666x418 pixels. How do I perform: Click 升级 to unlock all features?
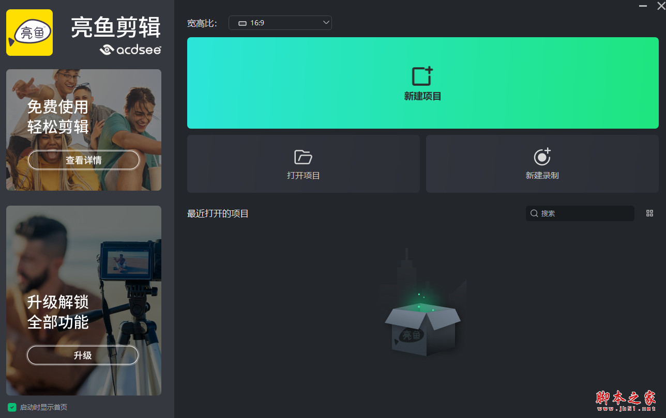click(82, 355)
